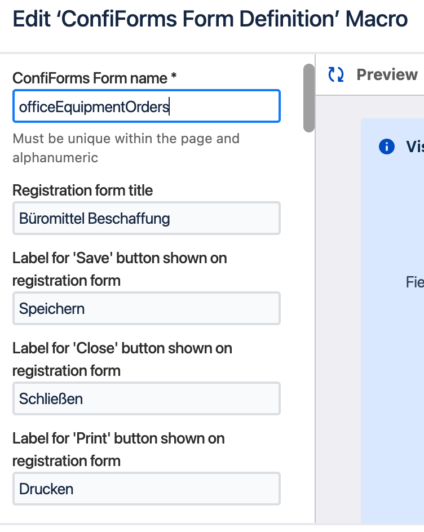Screen dimensions: 424x532
Task: Click the Preview button label
Action: tap(387, 74)
